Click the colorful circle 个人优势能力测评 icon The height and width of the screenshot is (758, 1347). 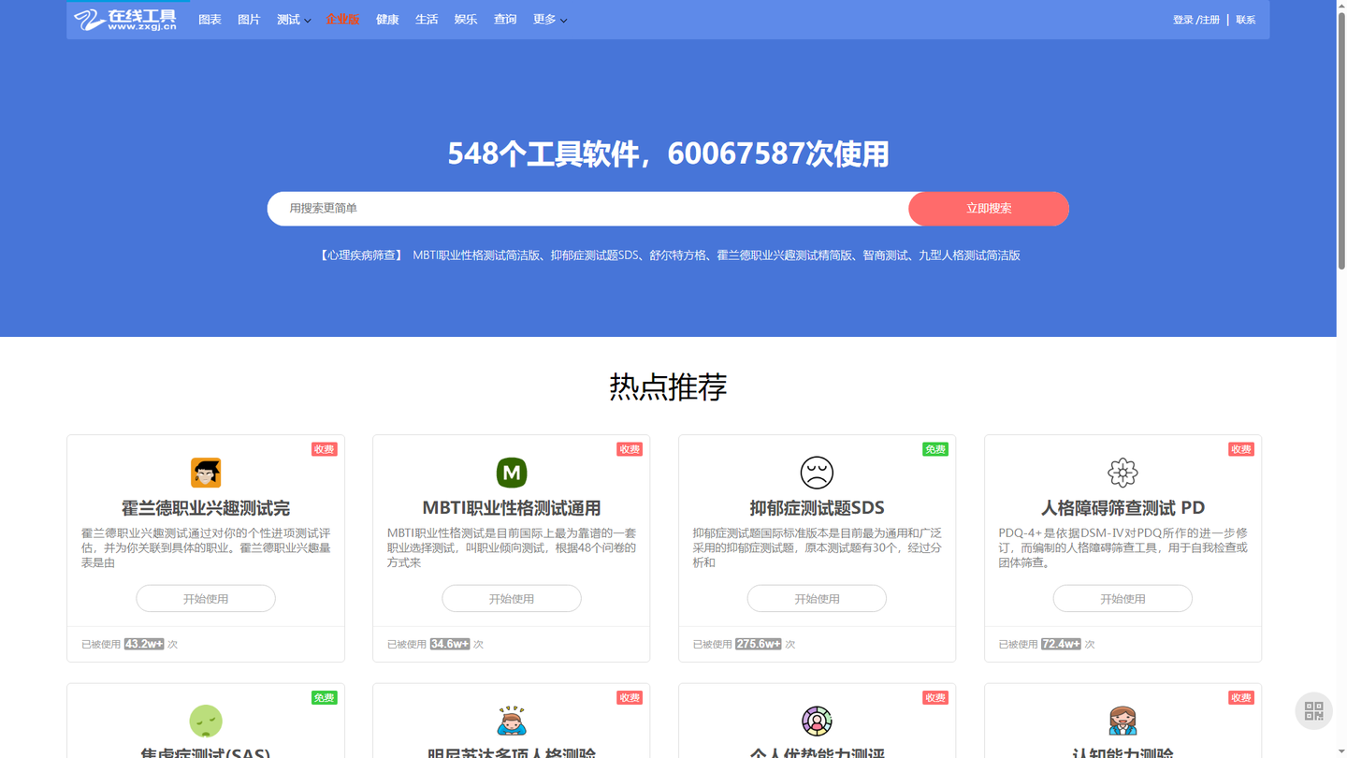click(817, 722)
